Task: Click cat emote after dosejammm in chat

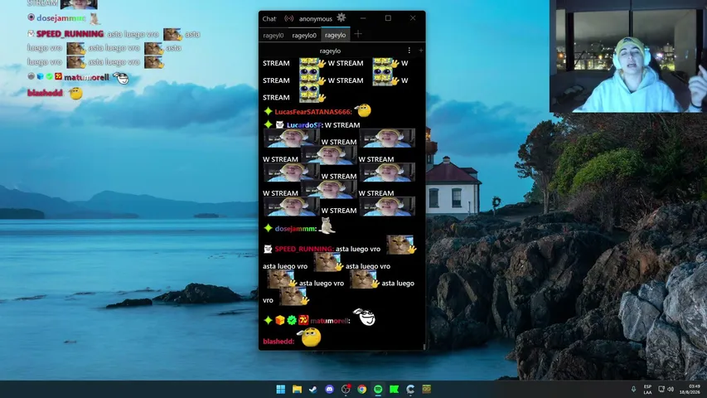Action: click(x=327, y=226)
